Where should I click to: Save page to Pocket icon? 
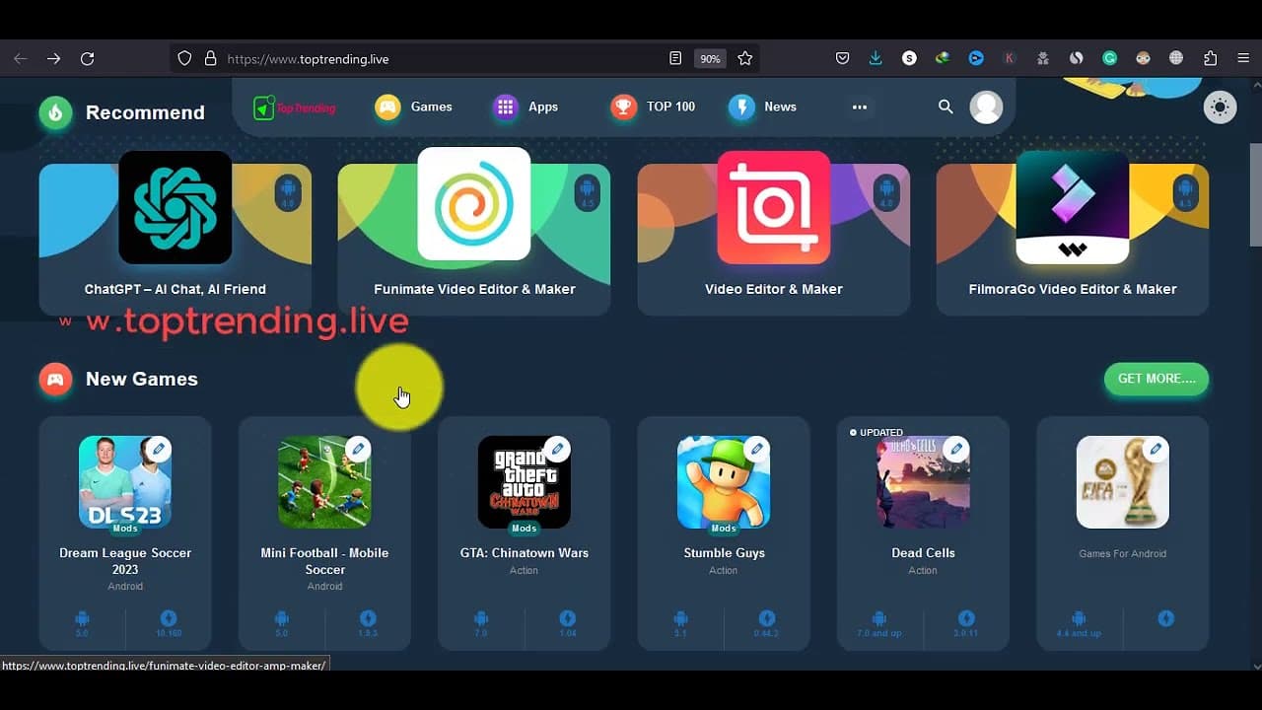pos(842,59)
